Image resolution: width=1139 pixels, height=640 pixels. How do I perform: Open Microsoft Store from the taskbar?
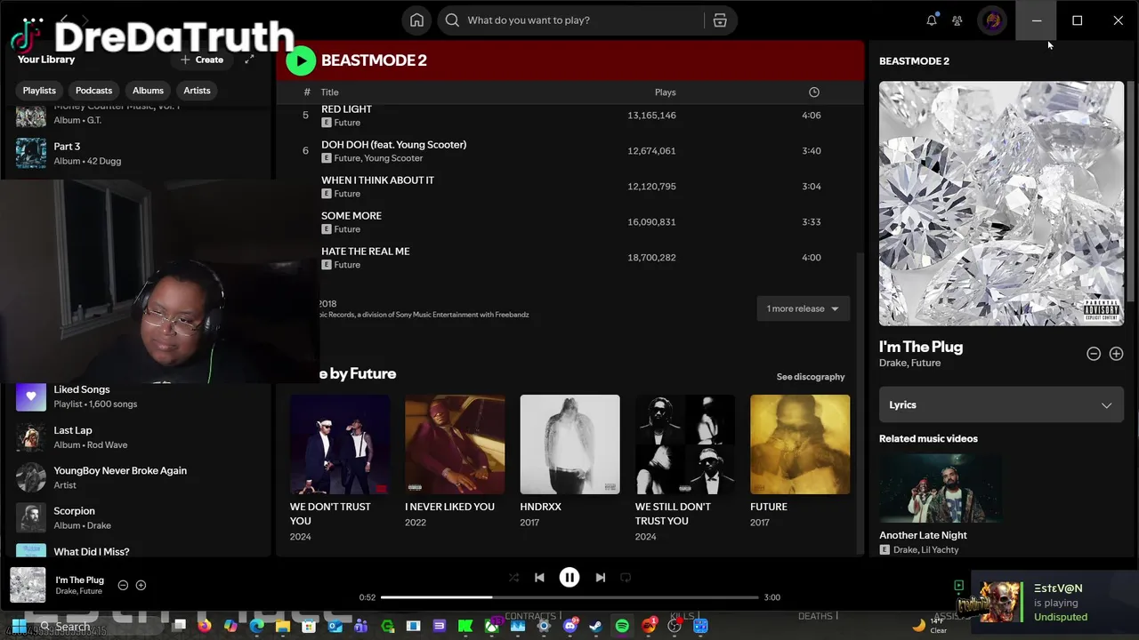pyautogui.click(x=308, y=626)
